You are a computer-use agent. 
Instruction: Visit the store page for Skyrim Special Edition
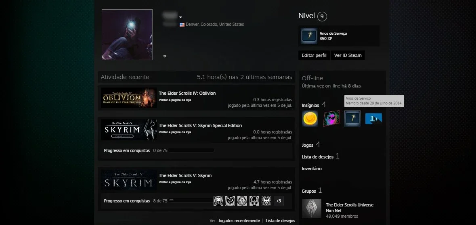[175, 132]
